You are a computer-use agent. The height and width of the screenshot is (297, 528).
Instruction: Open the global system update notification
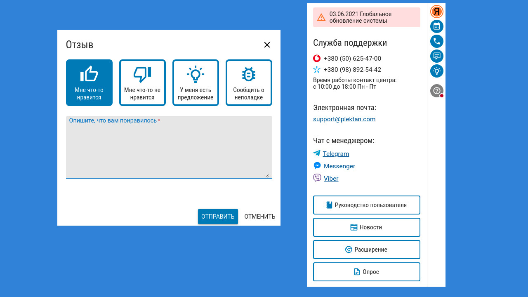(x=367, y=17)
